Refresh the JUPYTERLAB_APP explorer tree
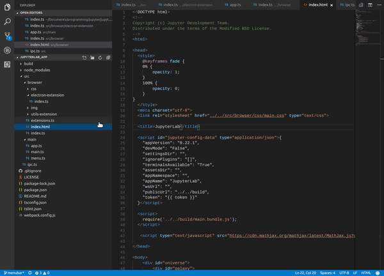The height and width of the screenshot is (276, 384). point(100,57)
